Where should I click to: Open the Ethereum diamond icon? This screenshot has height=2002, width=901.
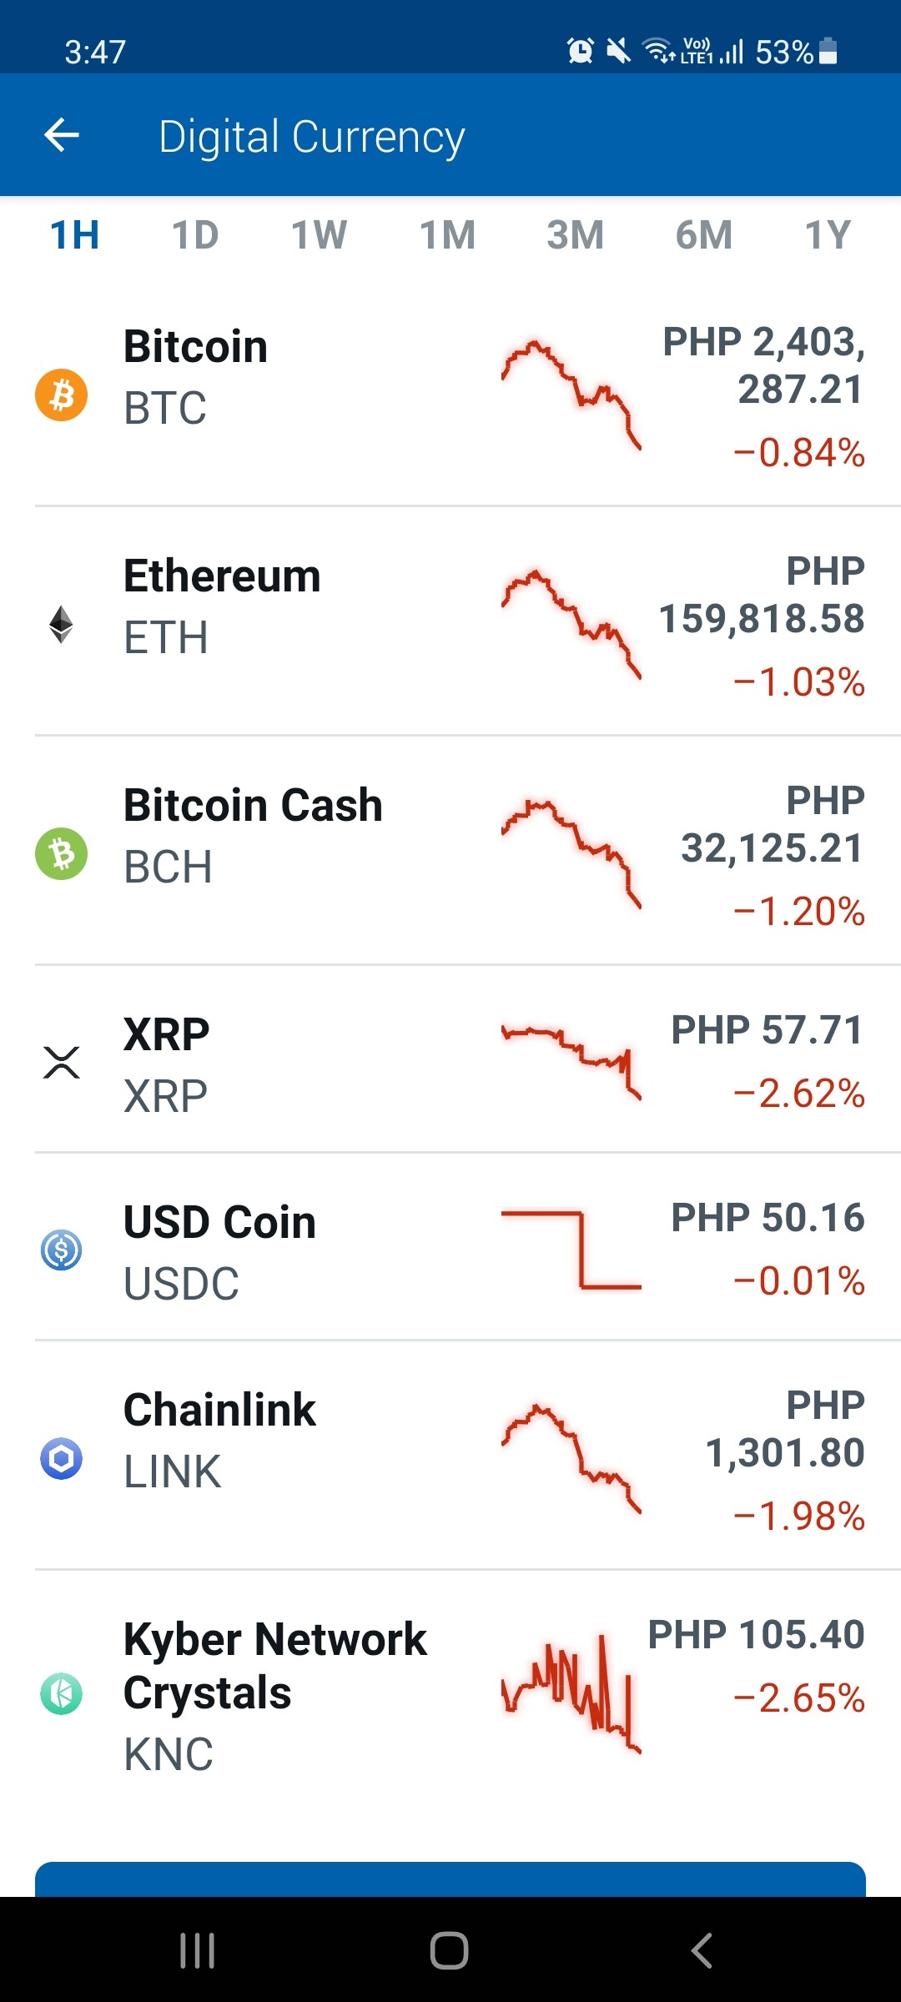[61, 624]
